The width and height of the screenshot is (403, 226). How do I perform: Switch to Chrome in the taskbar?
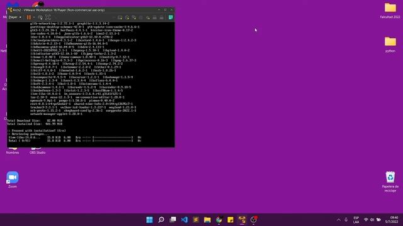219,220
